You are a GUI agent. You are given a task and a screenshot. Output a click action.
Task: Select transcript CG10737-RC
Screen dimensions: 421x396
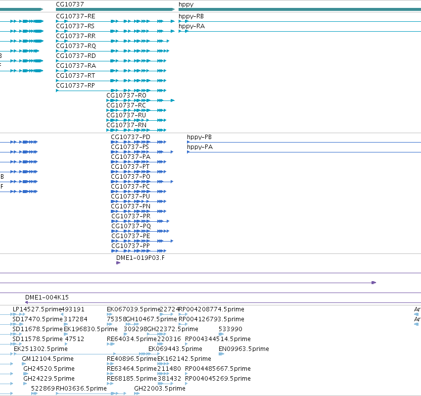click(126, 105)
